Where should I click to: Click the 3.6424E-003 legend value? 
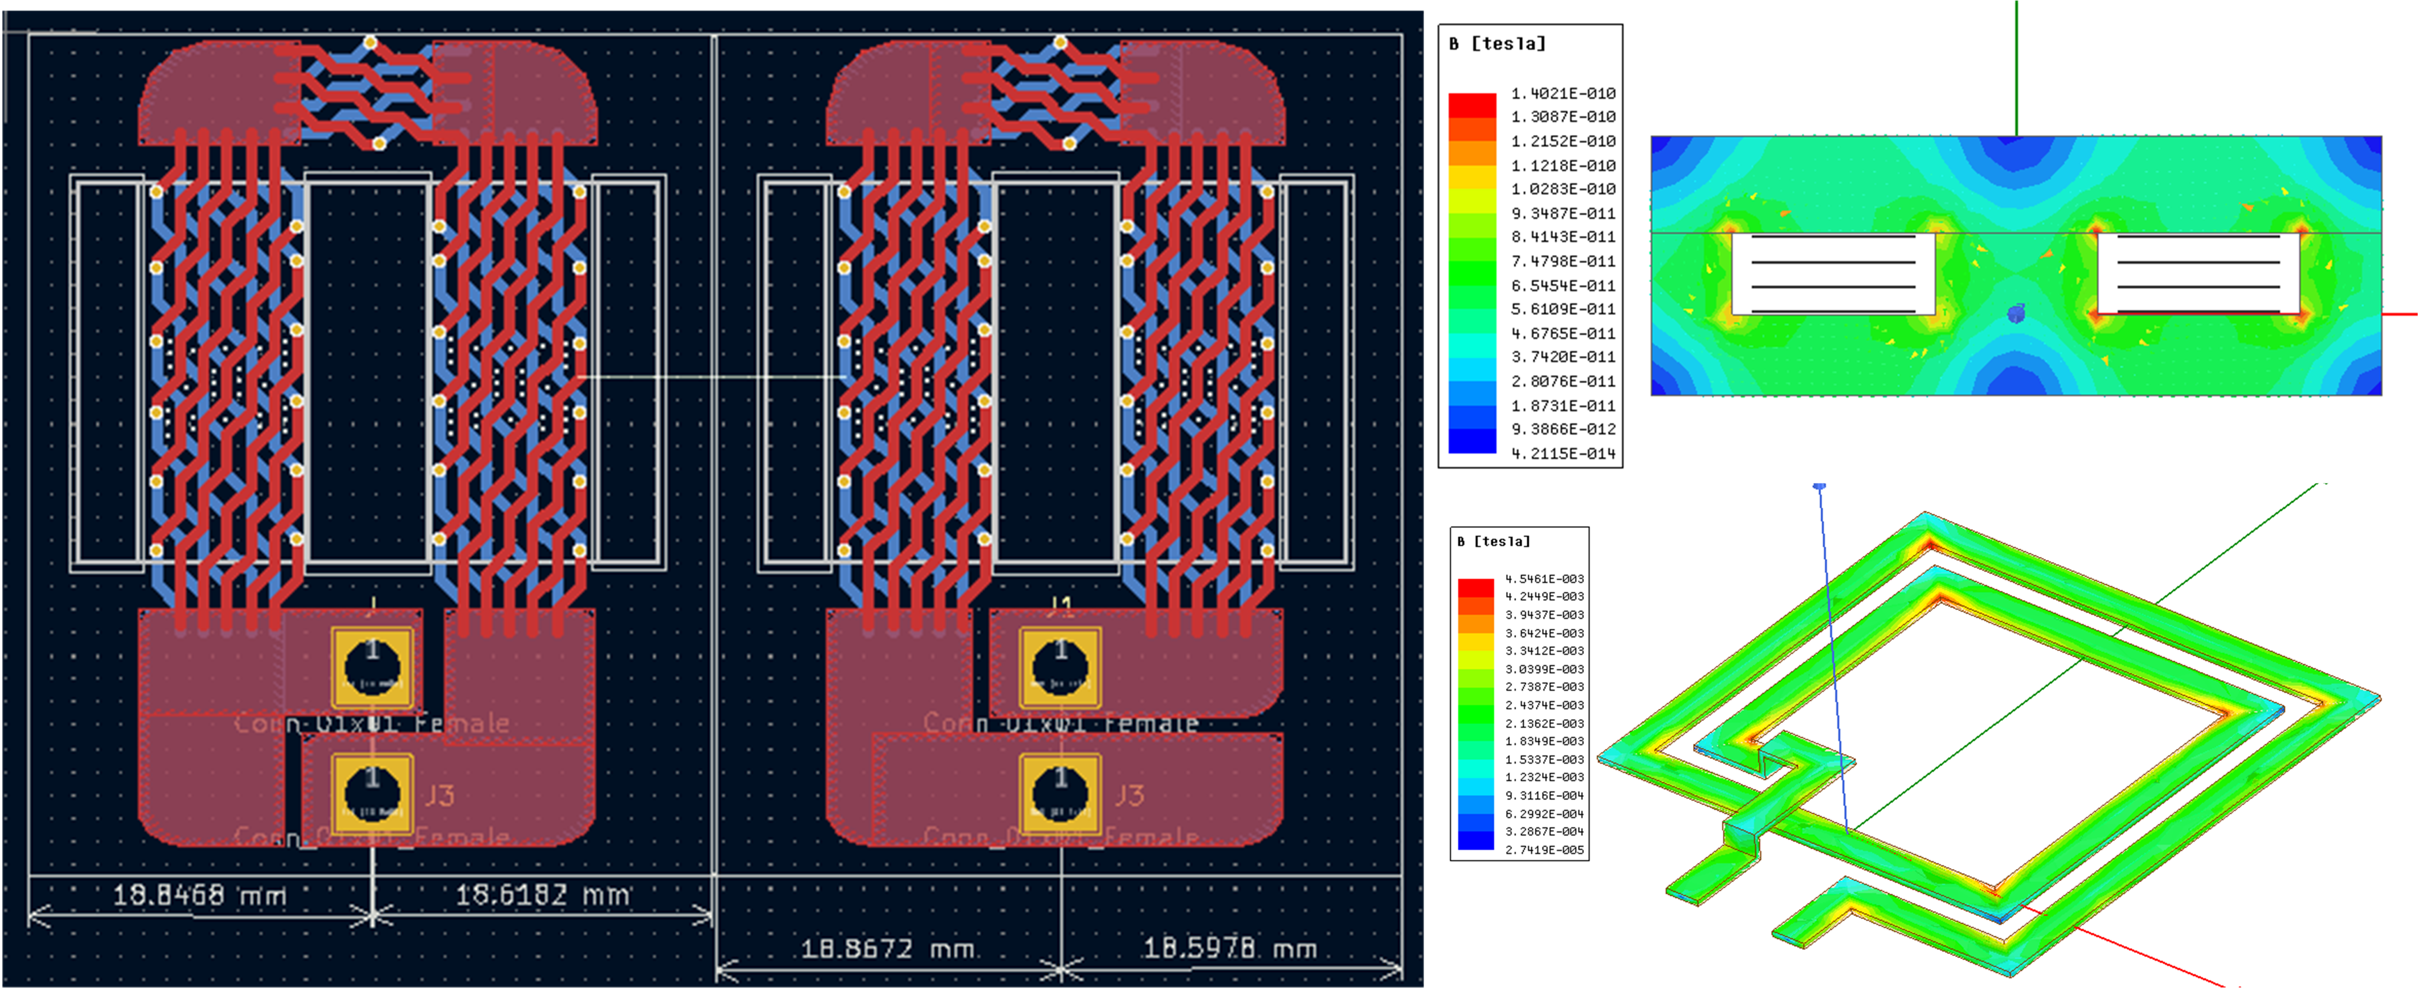pyautogui.click(x=1544, y=633)
